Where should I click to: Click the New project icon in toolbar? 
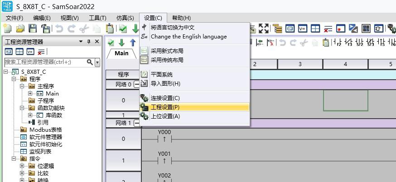(7, 29)
